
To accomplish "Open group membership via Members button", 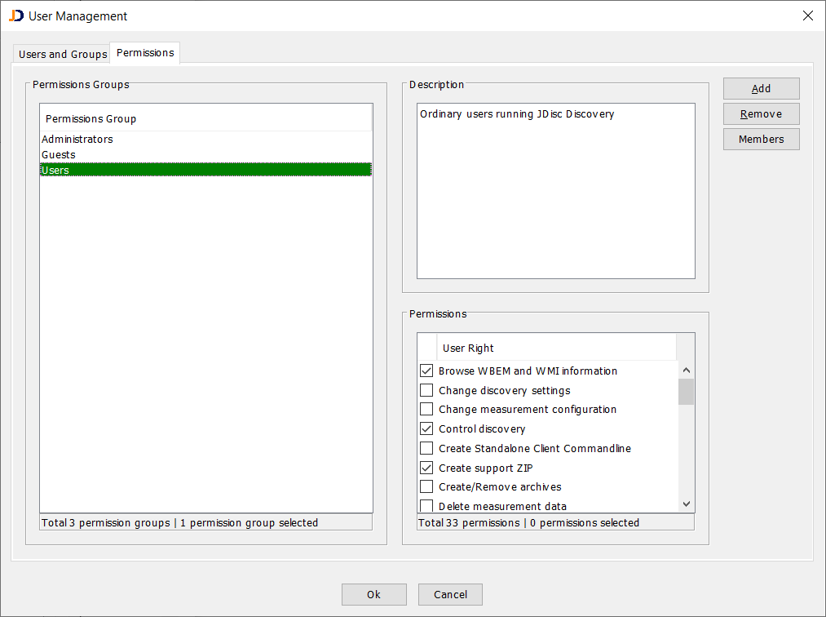I will pos(761,139).
